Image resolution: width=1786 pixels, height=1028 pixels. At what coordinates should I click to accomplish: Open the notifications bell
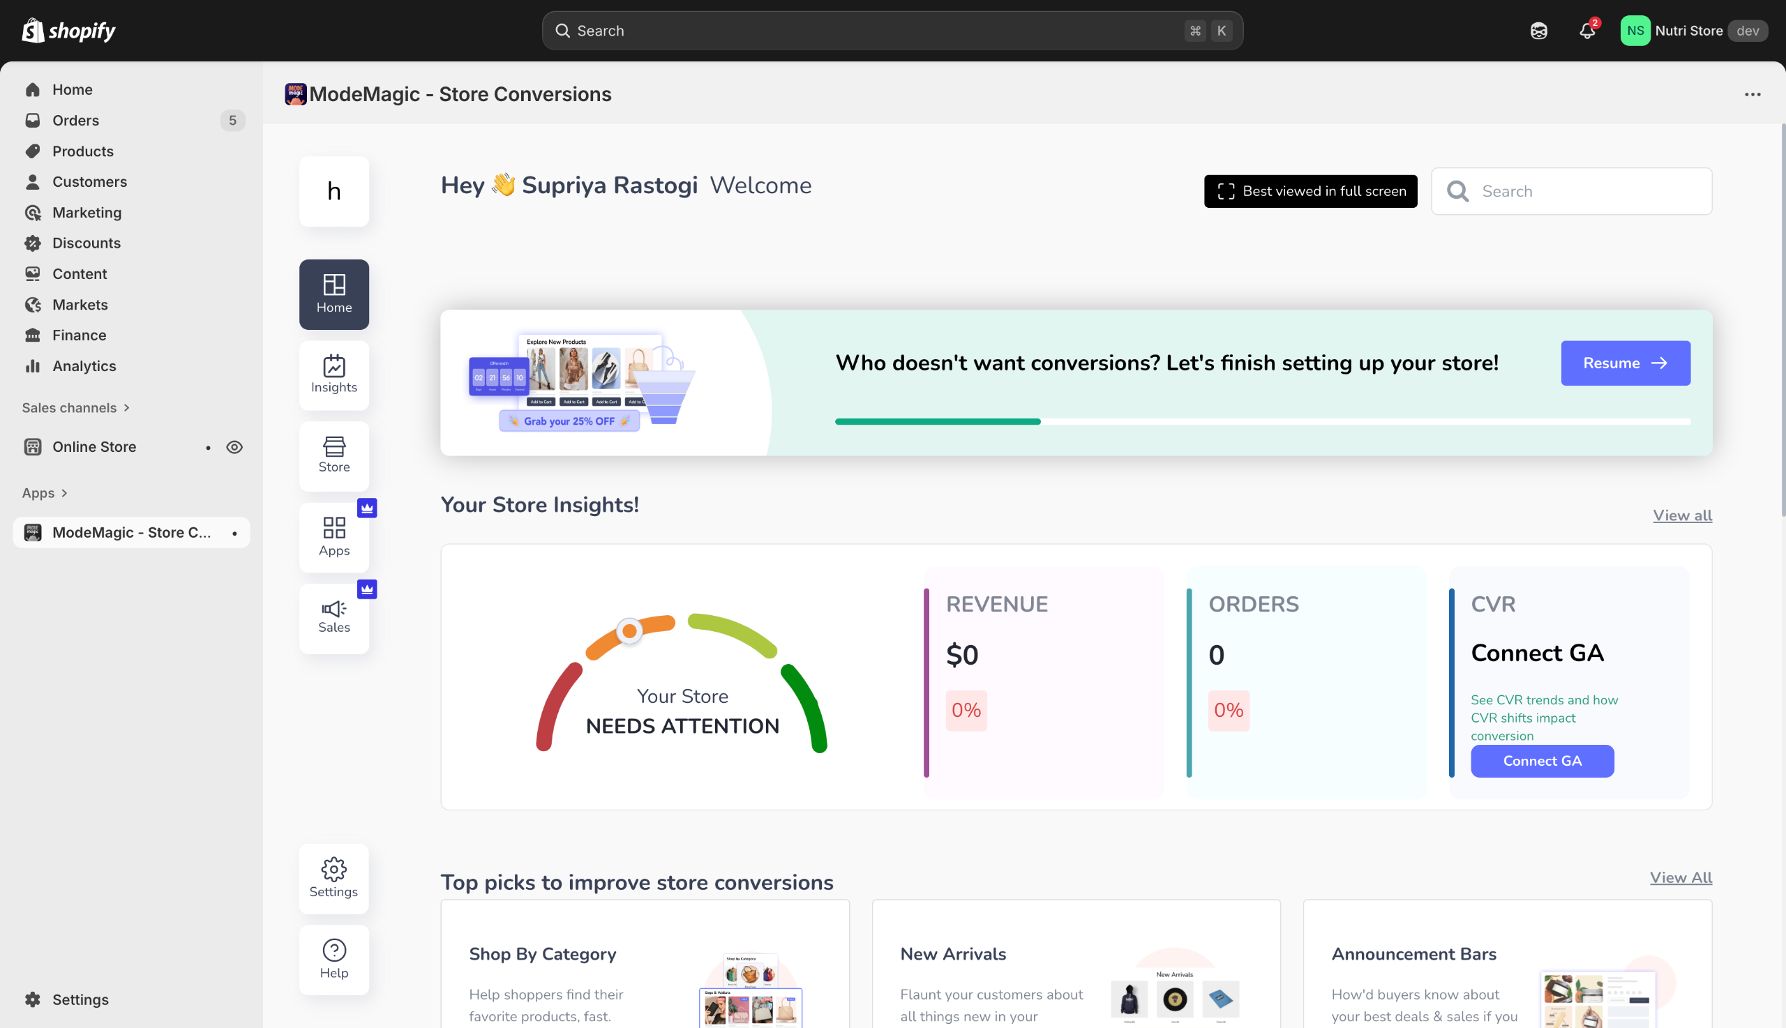coord(1586,31)
